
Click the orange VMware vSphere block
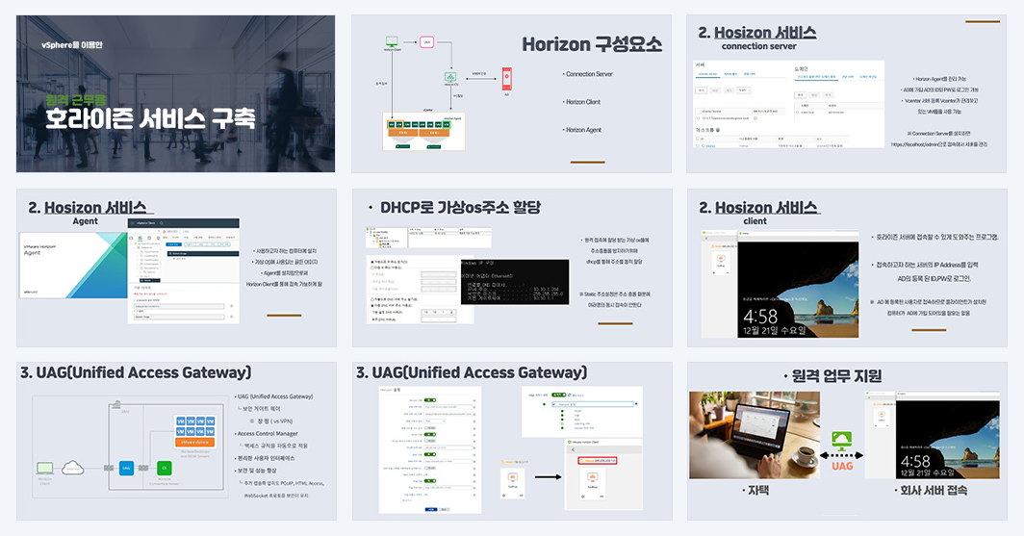pyautogui.click(x=195, y=442)
